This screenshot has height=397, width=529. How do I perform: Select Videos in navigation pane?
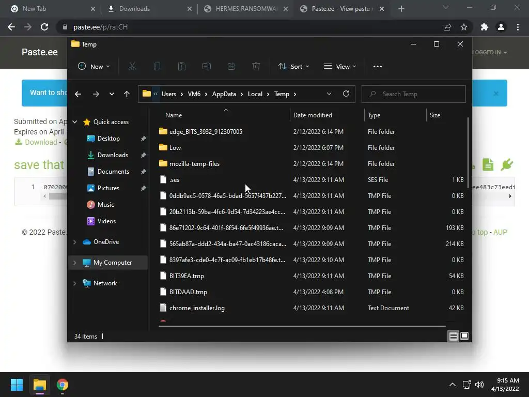point(106,221)
